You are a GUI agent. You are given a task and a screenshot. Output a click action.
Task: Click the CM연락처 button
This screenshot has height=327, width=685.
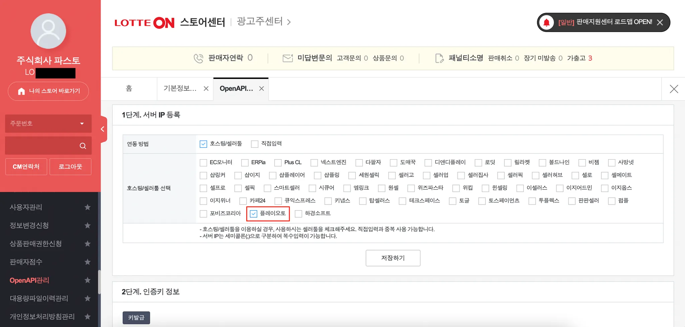(26, 167)
